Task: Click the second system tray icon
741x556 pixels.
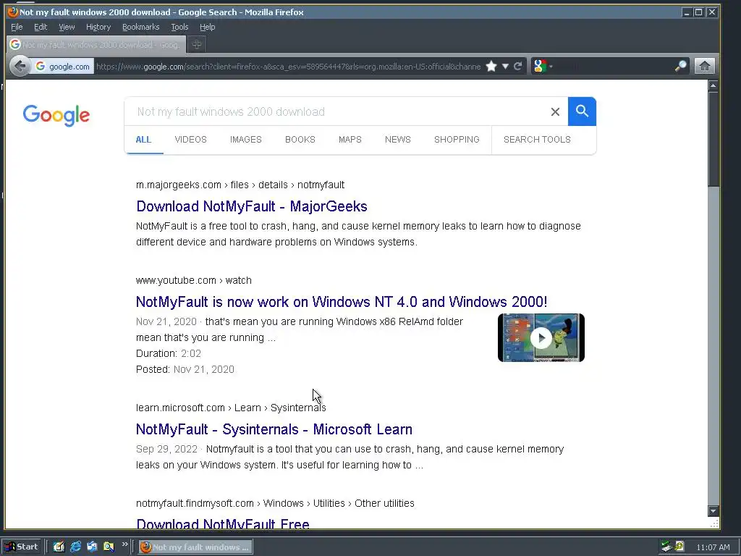Action: [679, 547]
